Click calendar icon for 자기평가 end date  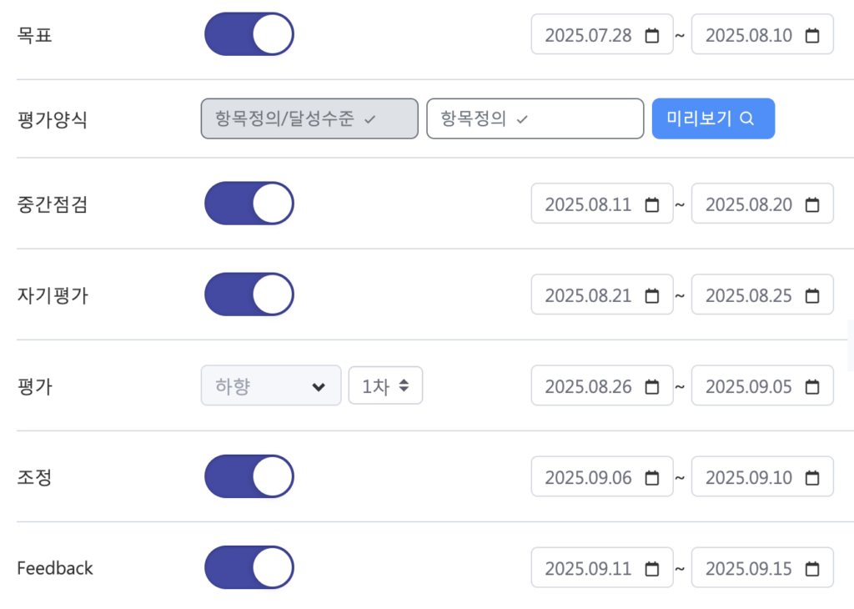tap(812, 295)
